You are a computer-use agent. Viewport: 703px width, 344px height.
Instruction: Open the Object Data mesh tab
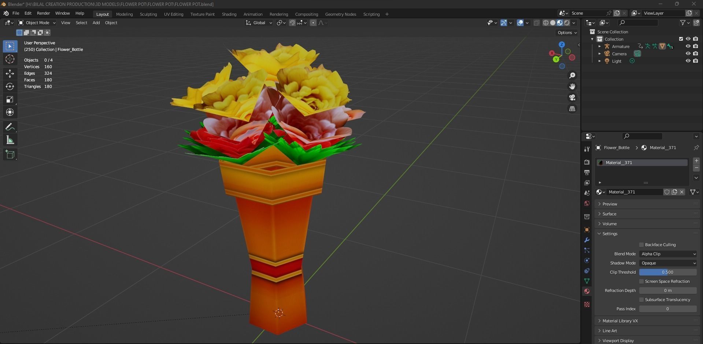[587, 281]
